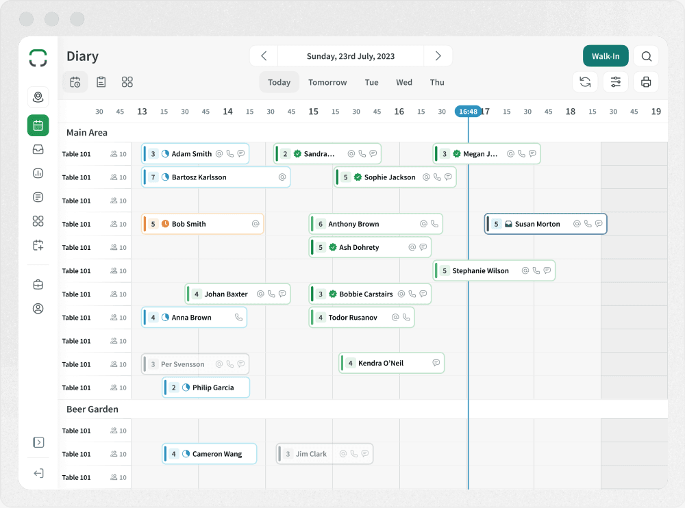Switch to the timeline diary view

click(x=75, y=82)
